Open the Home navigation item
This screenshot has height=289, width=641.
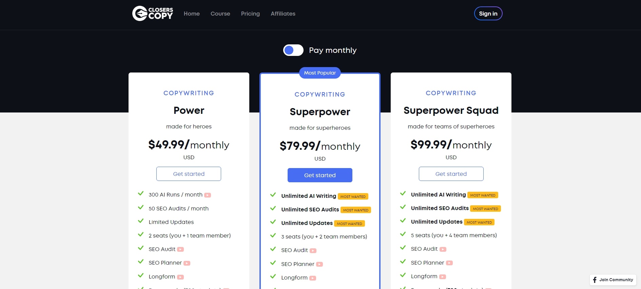pos(192,14)
